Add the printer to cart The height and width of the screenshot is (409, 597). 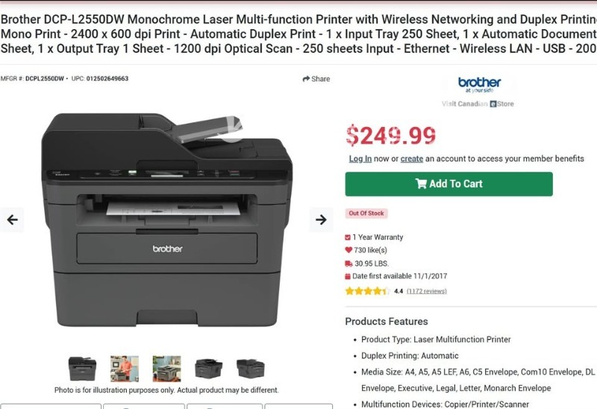click(x=449, y=184)
